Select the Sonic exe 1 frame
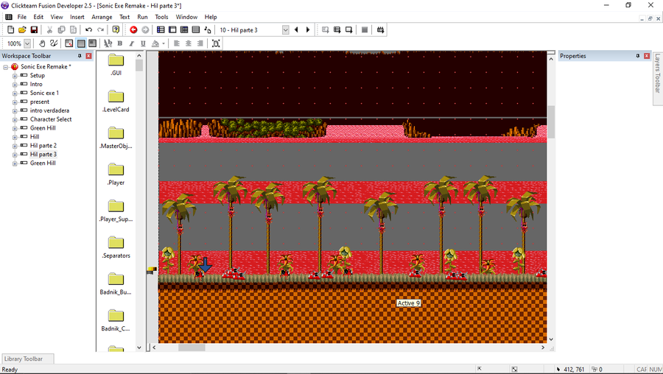Screen dimensions: 663x374 44,93
